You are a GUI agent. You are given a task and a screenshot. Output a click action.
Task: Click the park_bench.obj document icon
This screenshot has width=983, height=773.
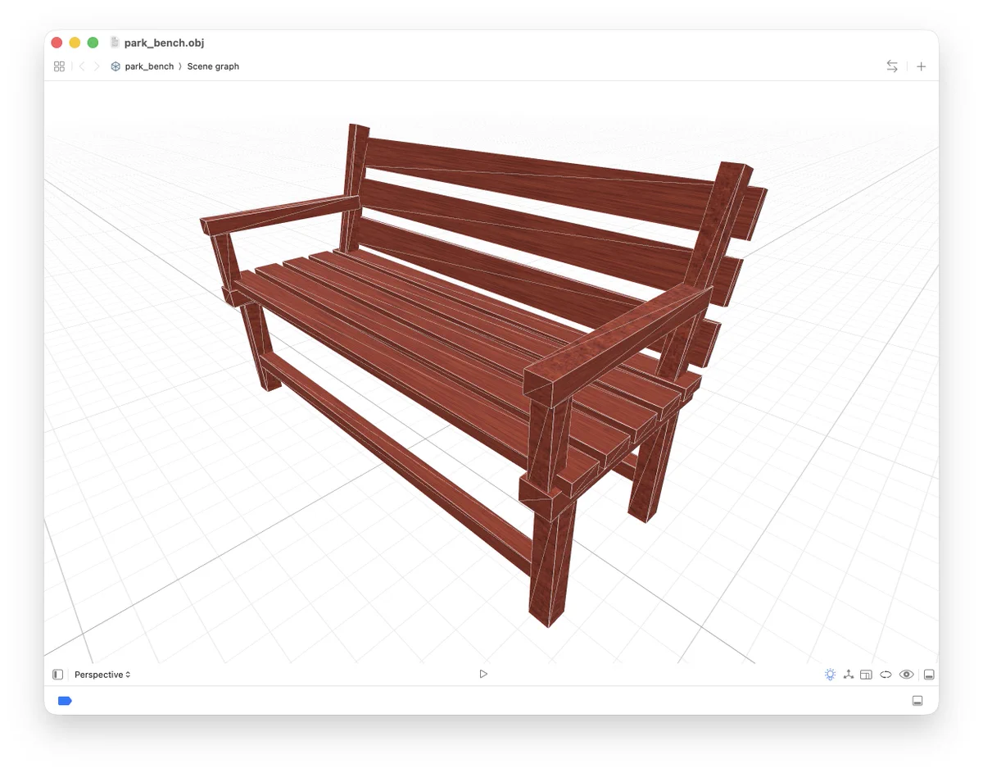[x=115, y=43]
